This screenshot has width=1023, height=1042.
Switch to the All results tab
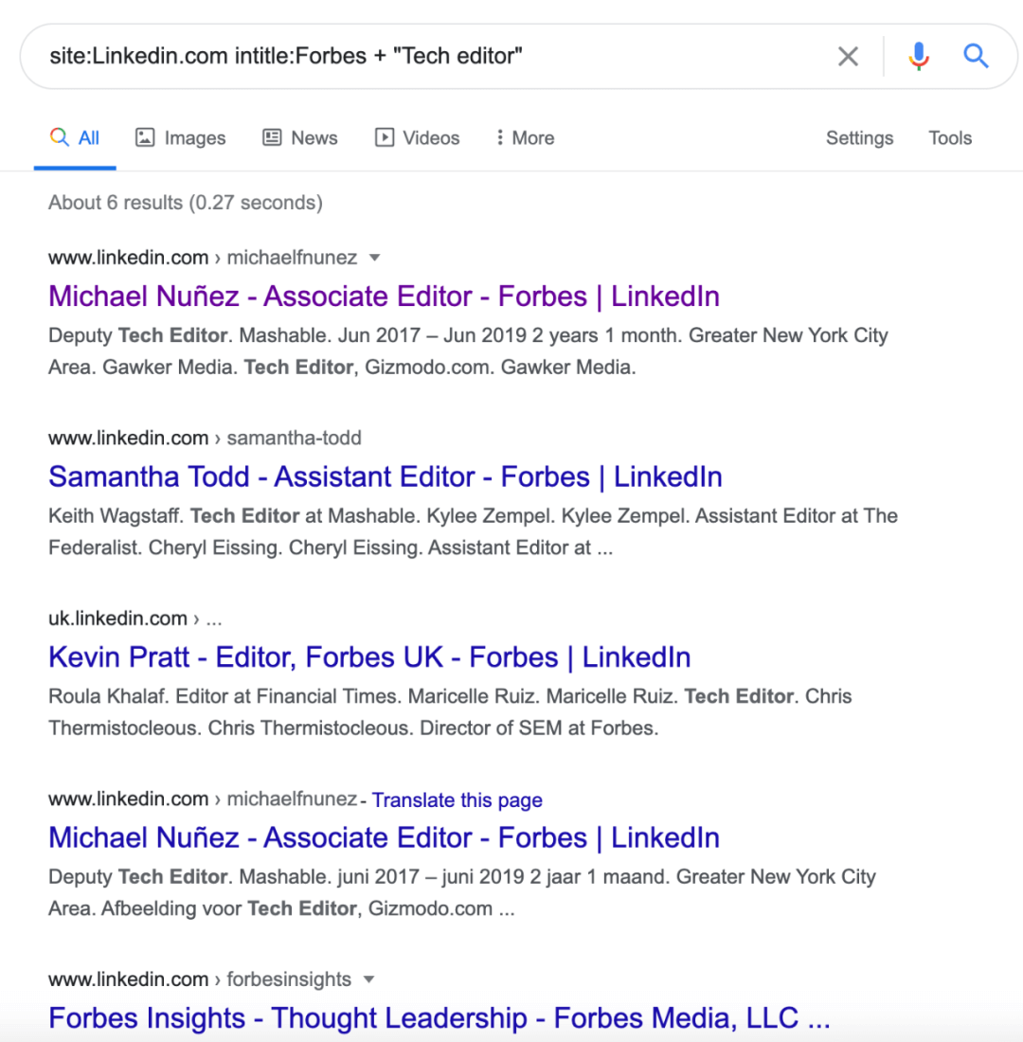coord(75,138)
